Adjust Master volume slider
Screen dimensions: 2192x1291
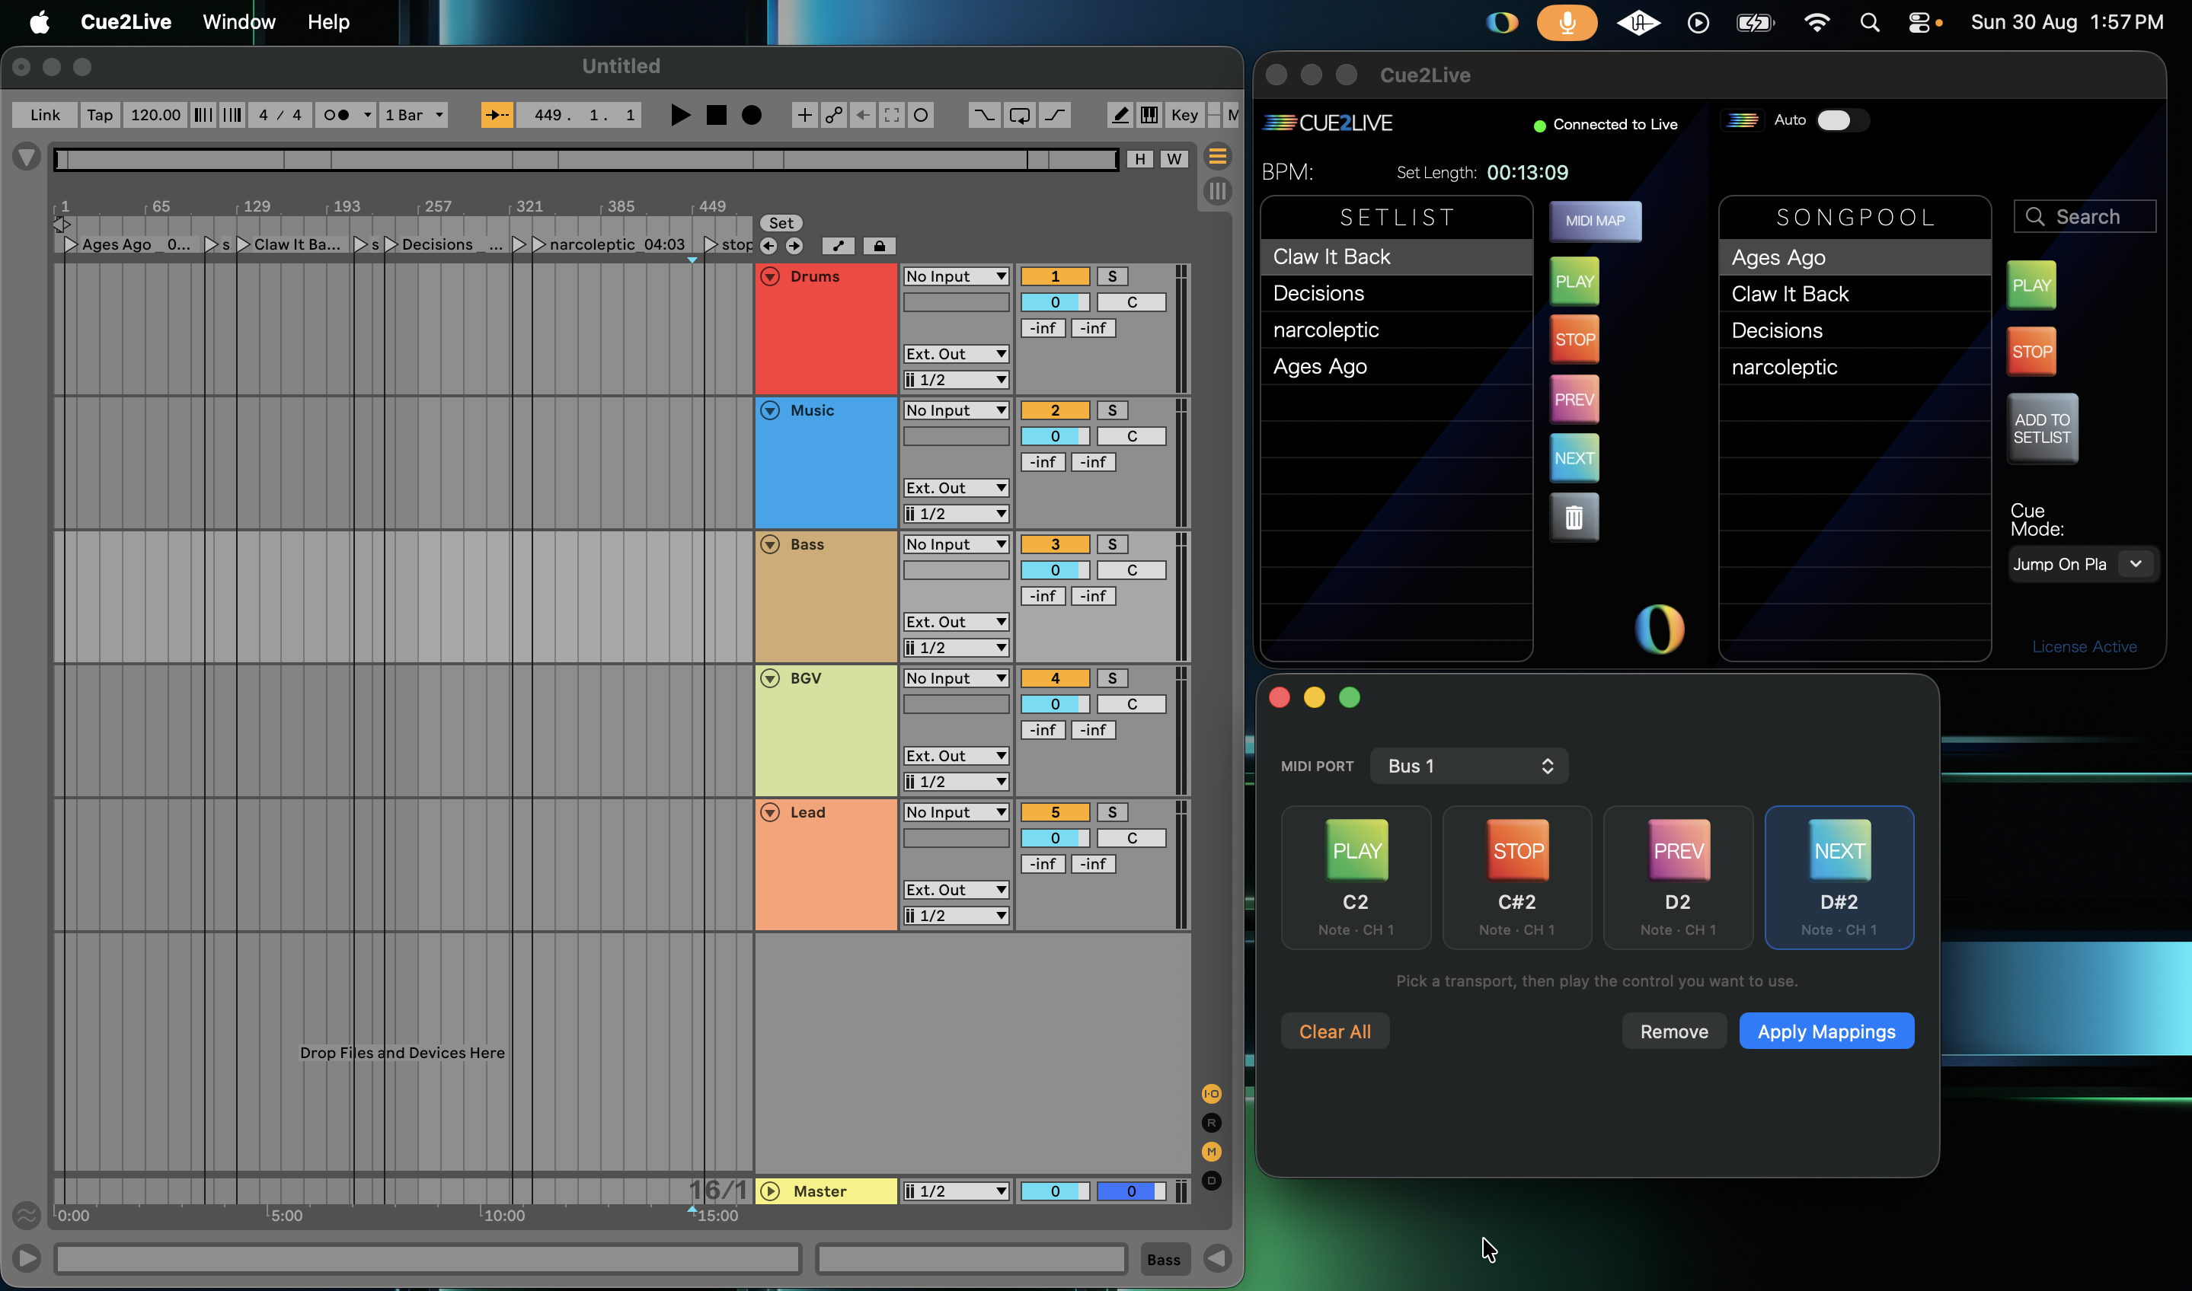[x=1055, y=1191]
